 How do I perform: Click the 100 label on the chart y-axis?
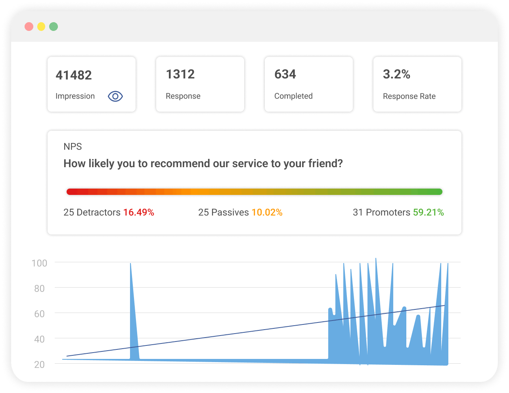[x=40, y=263]
